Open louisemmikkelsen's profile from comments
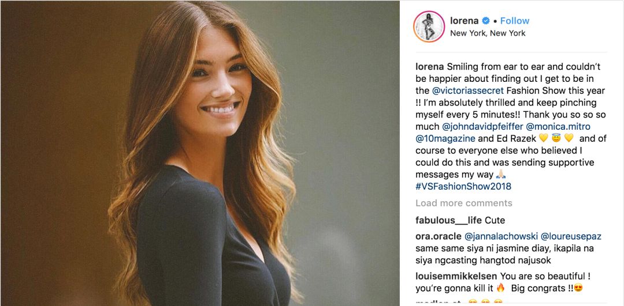 (456, 276)
